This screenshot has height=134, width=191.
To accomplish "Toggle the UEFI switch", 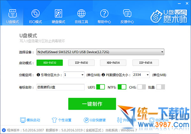I will click(x=101, y=87).
